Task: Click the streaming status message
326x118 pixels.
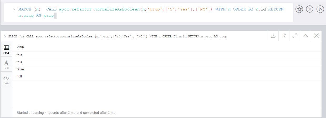Action: pos(66,113)
